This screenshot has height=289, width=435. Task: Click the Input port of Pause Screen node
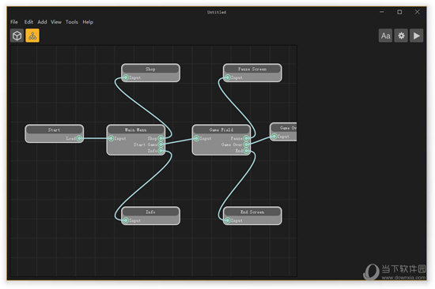click(227, 77)
